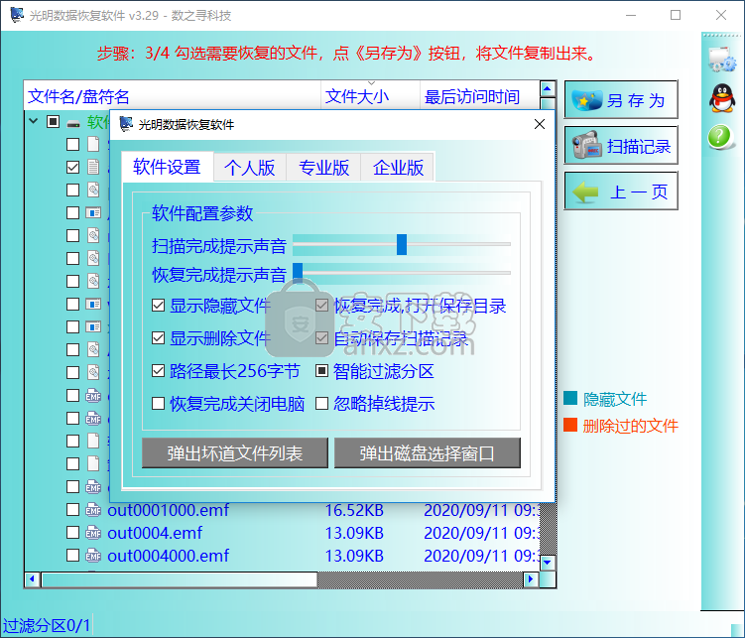The height and width of the screenshot is (638, 745).
Task: Click EMF file icon of out0004.emf
Action: (x=93, y=533)
